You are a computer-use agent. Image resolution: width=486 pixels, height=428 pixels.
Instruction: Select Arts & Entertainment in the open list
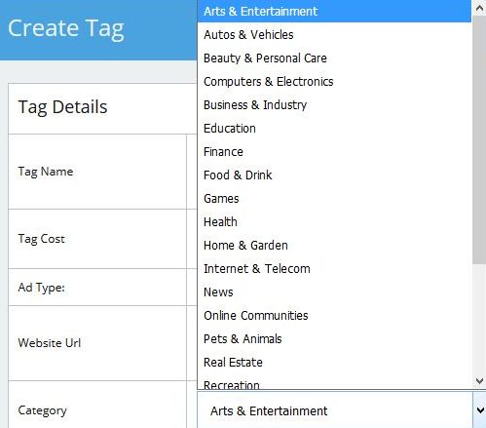(x=334, y=12)
